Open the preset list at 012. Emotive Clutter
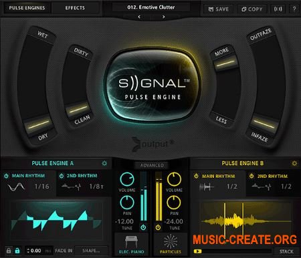Screen dimensions: 301x258 coord(151,7)
